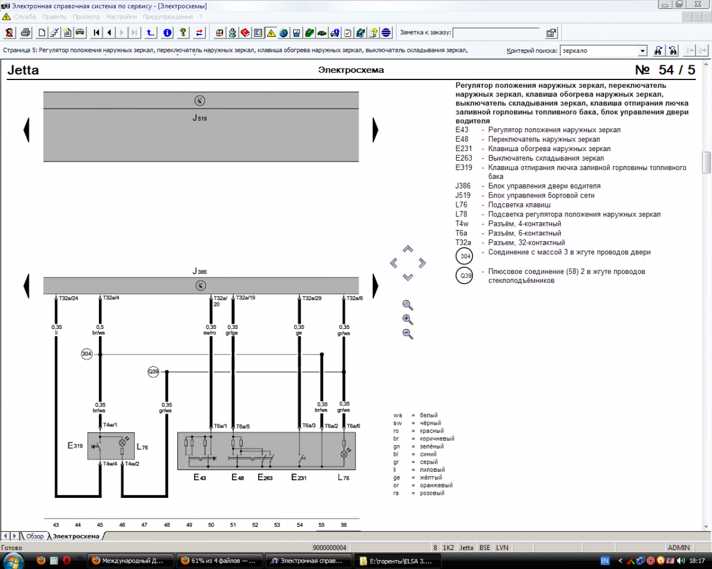The height and width of the screenshot is (569, 712).
Task: Open the checklist clipboard toolbar icon
Action: (348, 33)
